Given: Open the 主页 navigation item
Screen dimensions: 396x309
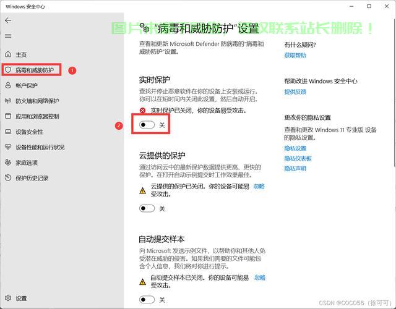Looking at the screenshot, I should (x=21, y=54).
